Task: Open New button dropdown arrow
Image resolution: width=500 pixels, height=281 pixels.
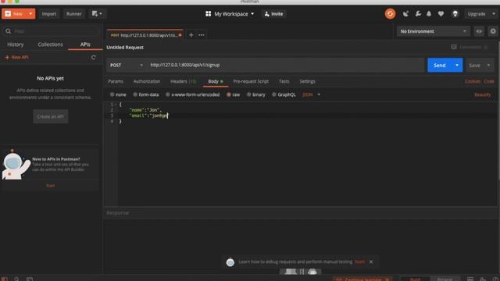Action: 30,14
